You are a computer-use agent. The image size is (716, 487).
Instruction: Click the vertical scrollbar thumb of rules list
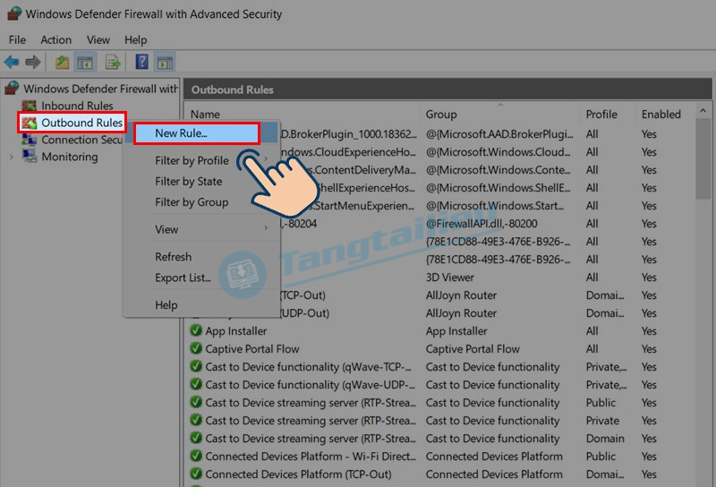(x=703, y=158)
